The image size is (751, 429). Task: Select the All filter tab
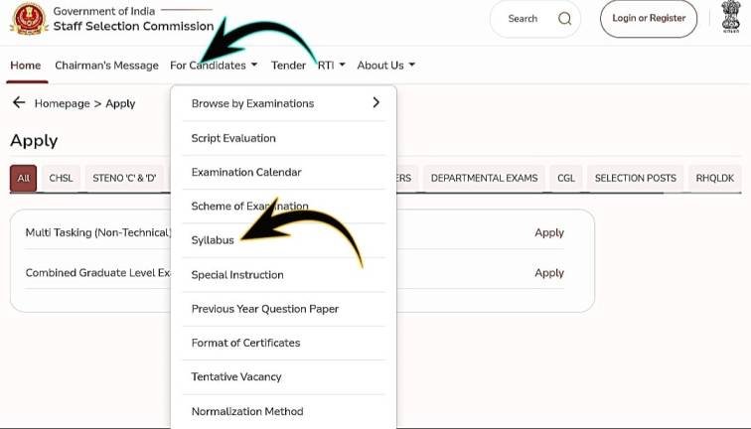[x=24, y=178]
